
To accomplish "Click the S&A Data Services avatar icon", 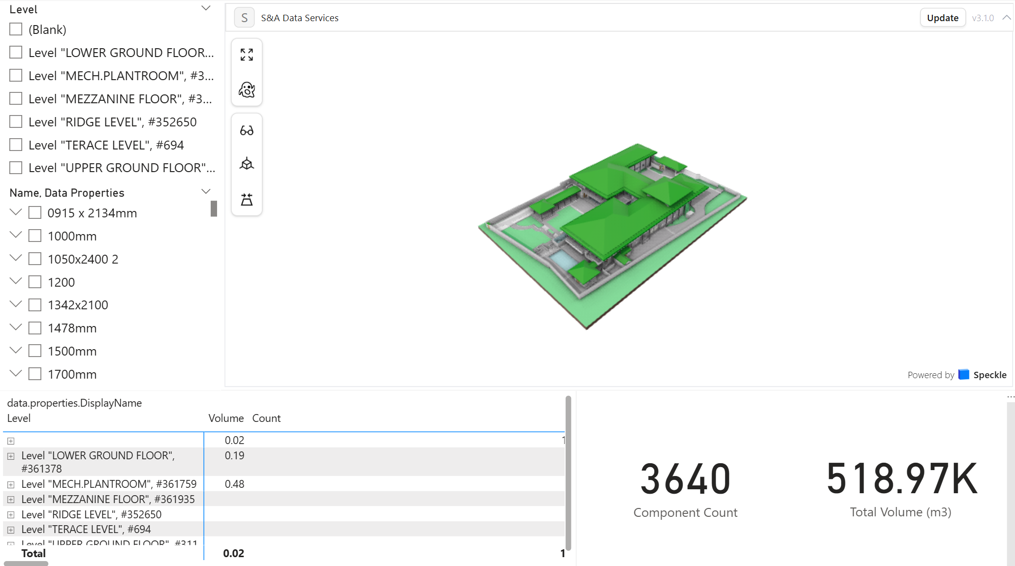I will [244, 17].
